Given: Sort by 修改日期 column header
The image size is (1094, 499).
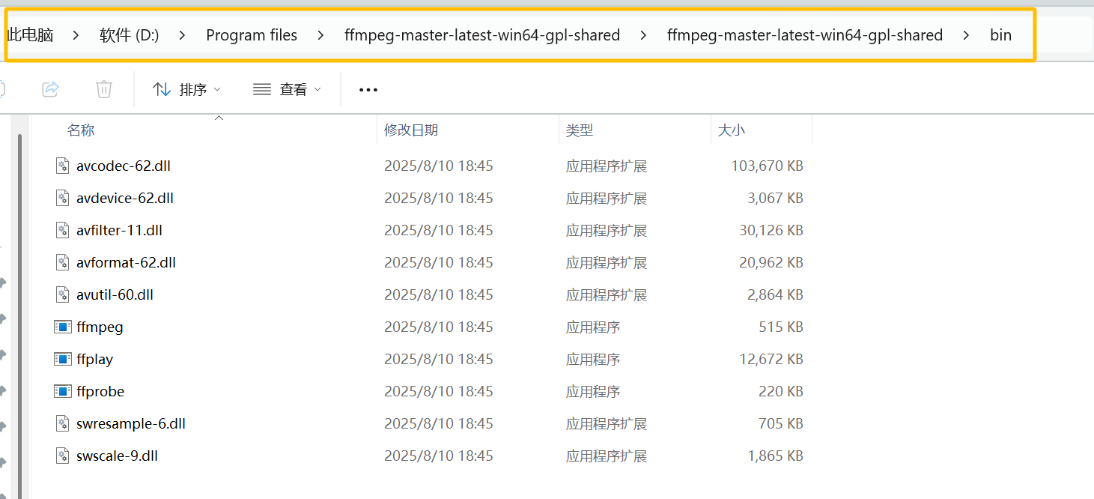Looking at the screenshot, I should 411,130.
